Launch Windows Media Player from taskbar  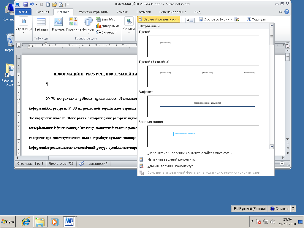[55, 221]
